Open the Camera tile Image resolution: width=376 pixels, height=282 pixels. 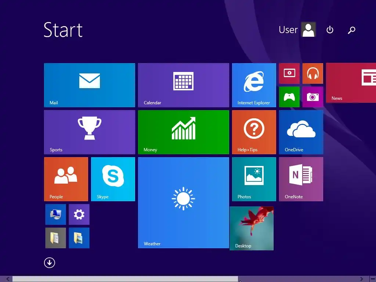313,97
